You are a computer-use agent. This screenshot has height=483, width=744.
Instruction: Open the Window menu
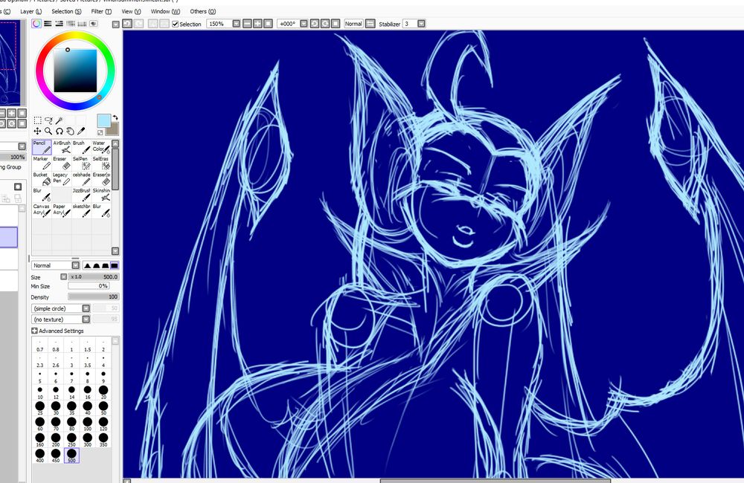coord(165,11)
